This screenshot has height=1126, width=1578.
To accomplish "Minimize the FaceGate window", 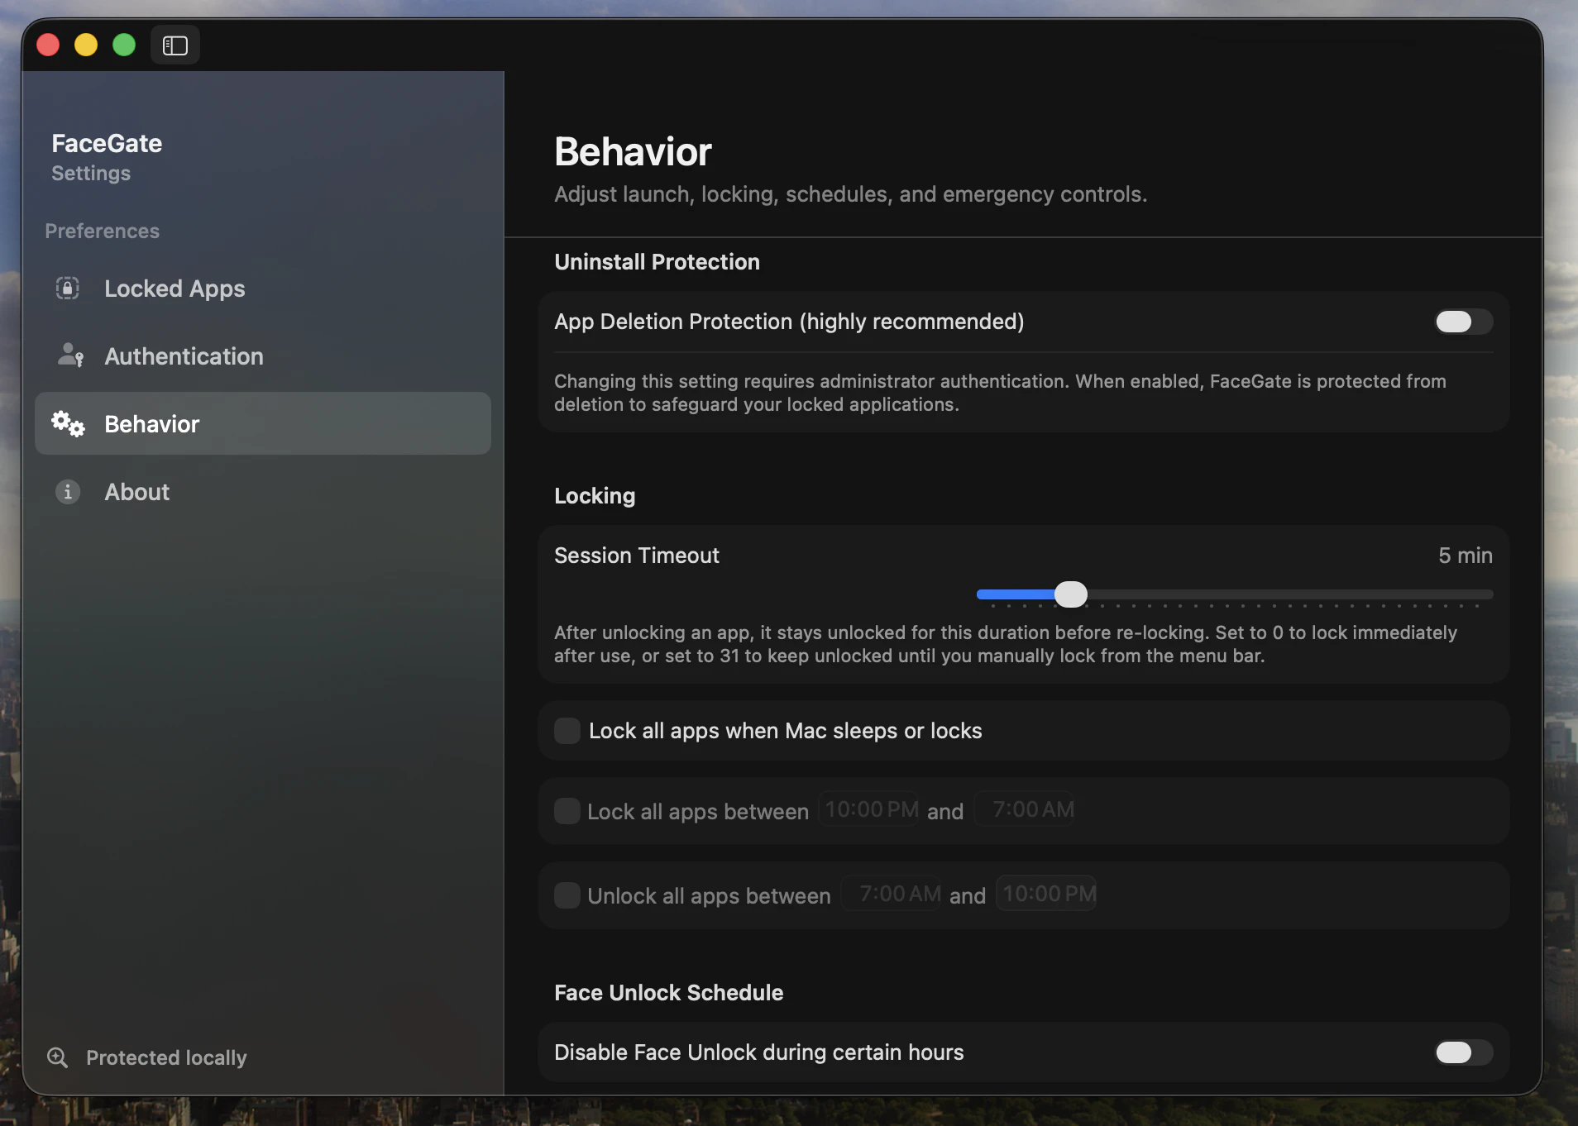I will coord(86,45).
